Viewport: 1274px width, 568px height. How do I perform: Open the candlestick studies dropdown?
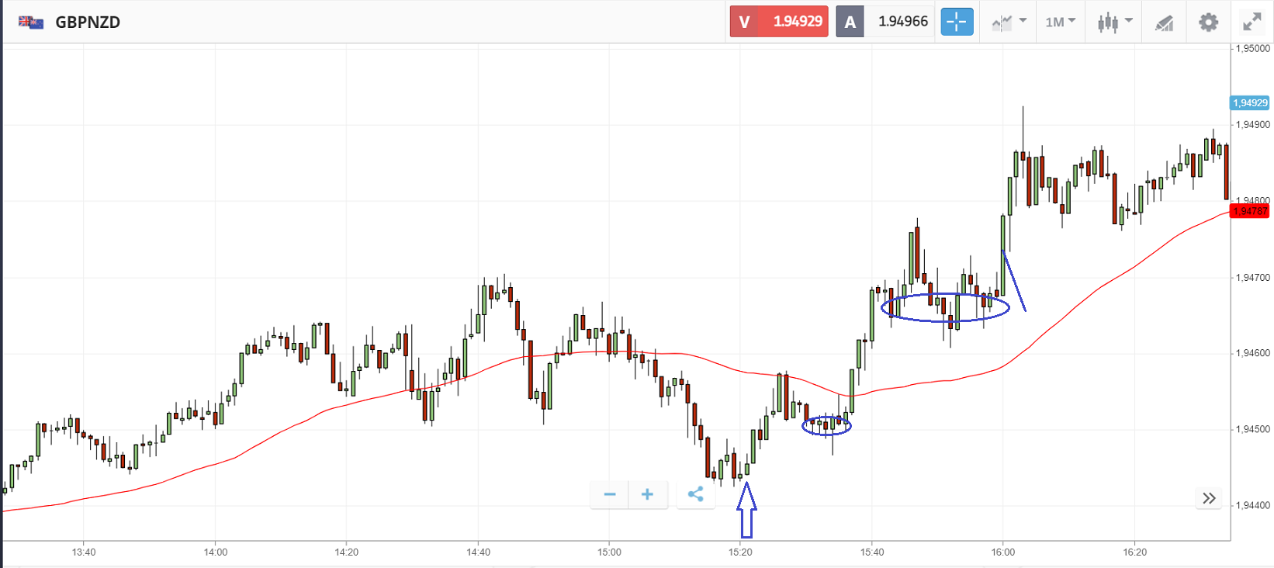tap(1115, 22)
